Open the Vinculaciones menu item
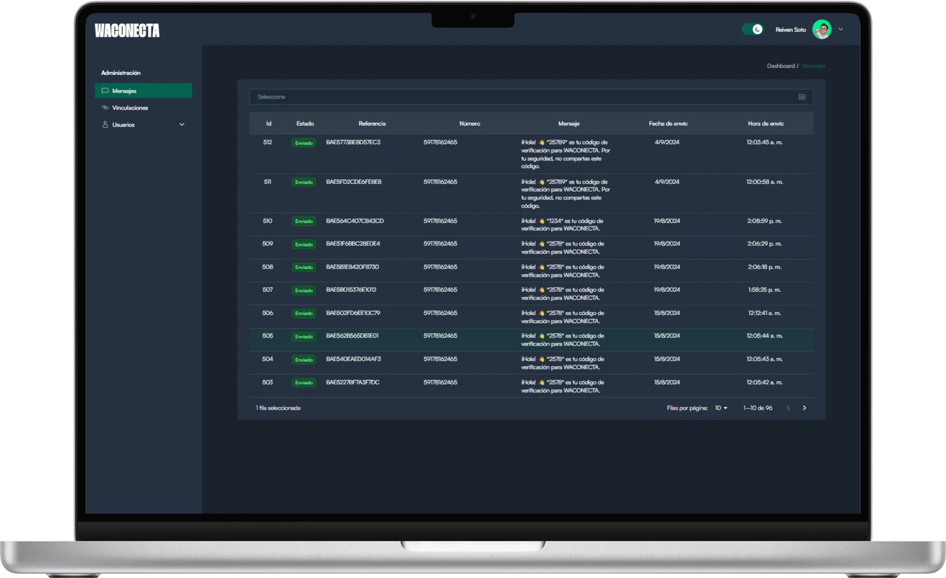Image resolution: width=946 pixels, height=578 pixels. (130, 108)
